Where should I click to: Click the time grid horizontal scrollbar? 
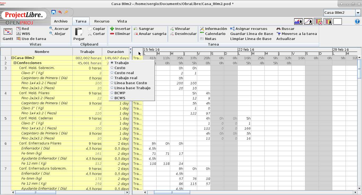(172, 192)
